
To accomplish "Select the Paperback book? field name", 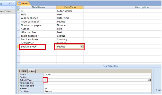I will [x=38, y=22].
